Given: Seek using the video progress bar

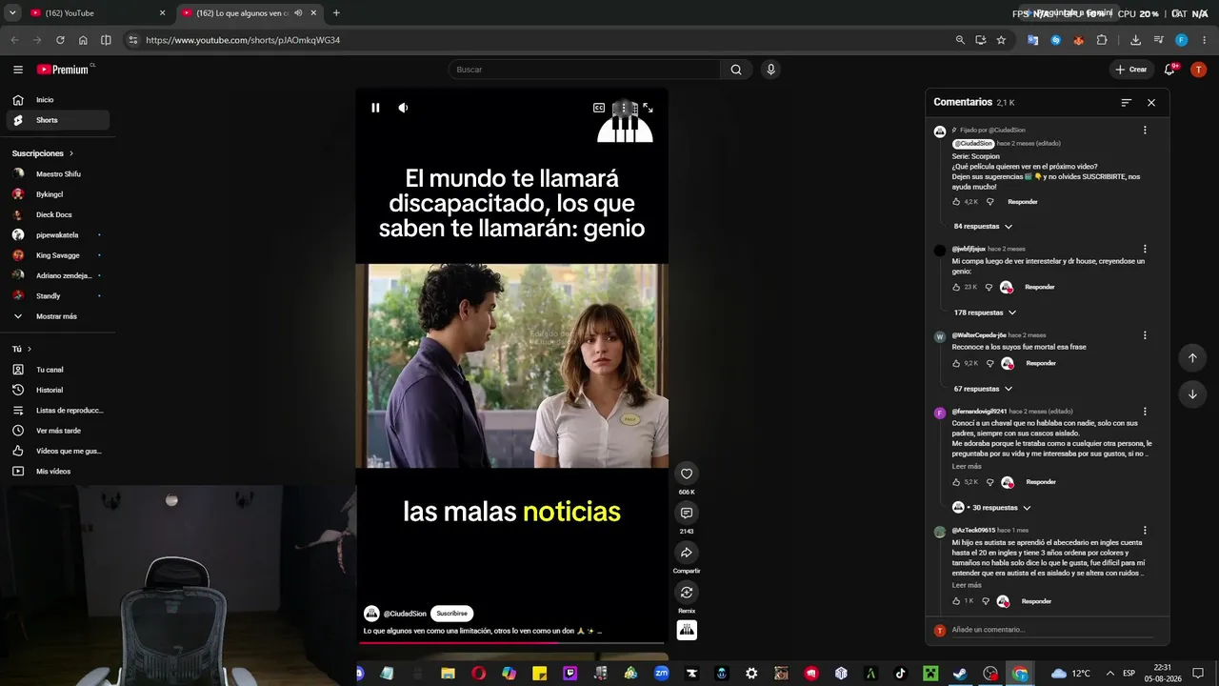Looking at the screenshot, I should 511,642.
